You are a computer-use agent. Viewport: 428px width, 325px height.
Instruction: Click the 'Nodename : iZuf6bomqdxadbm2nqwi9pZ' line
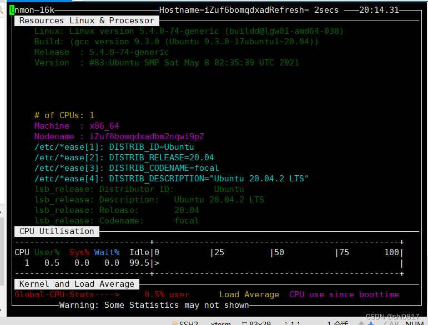(119, 136)
